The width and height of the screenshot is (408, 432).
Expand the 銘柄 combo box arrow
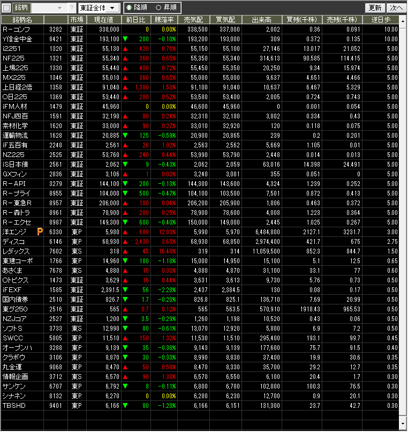(59, 8)
